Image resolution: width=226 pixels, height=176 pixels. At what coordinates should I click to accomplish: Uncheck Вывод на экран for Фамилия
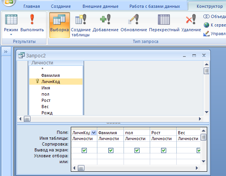pyautogui.click(x=111, y=150)
